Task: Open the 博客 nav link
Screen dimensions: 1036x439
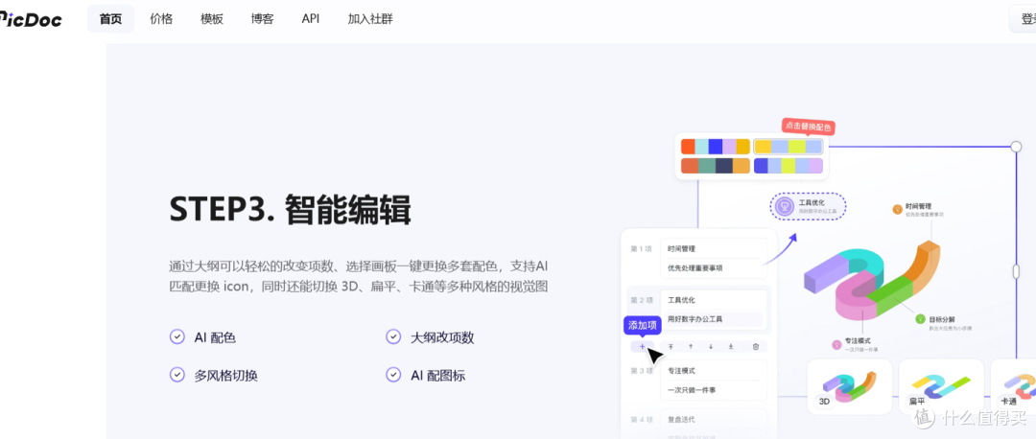Action: 262,18
